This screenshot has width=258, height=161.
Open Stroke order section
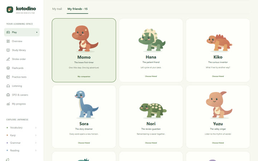[x=22, y=59]
